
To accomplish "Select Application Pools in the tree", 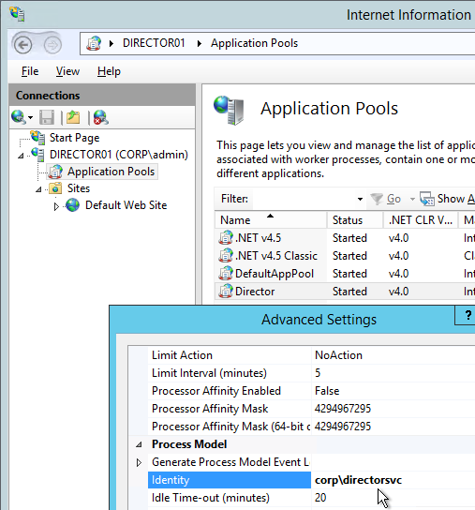I will click(x=111, y=172).
